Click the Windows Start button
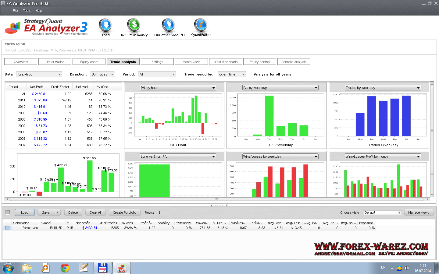 (8, 268)
